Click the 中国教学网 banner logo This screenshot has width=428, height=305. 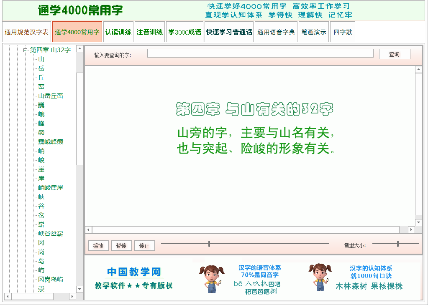click(x=134, y=272)
